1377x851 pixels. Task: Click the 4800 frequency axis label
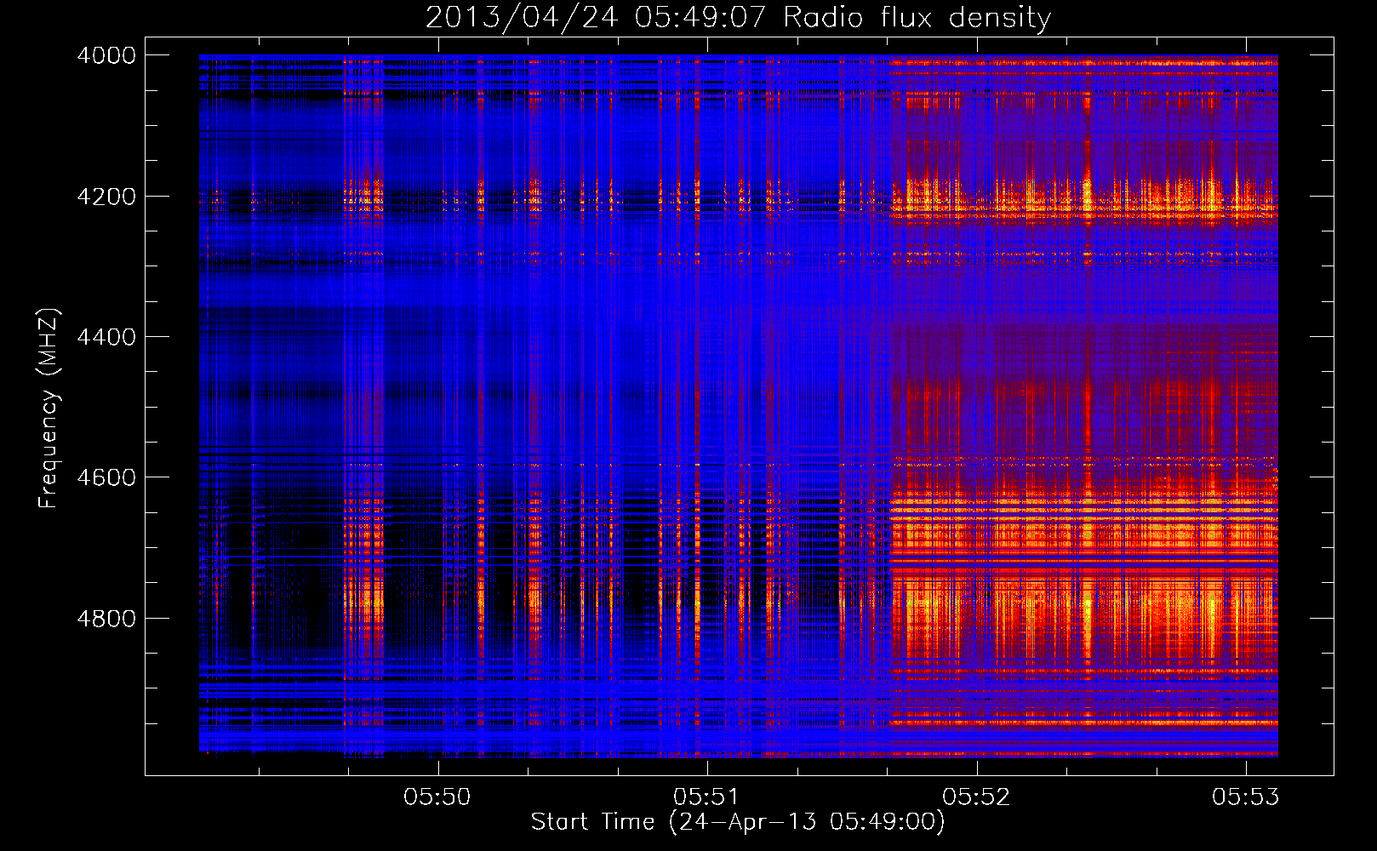[x=106, y=619]
